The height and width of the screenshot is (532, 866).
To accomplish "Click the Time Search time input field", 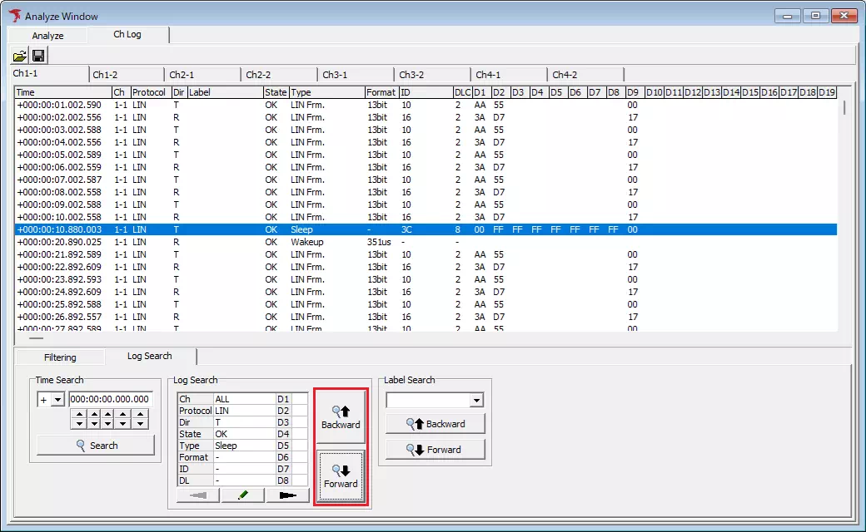I will [x=111, y=400].
